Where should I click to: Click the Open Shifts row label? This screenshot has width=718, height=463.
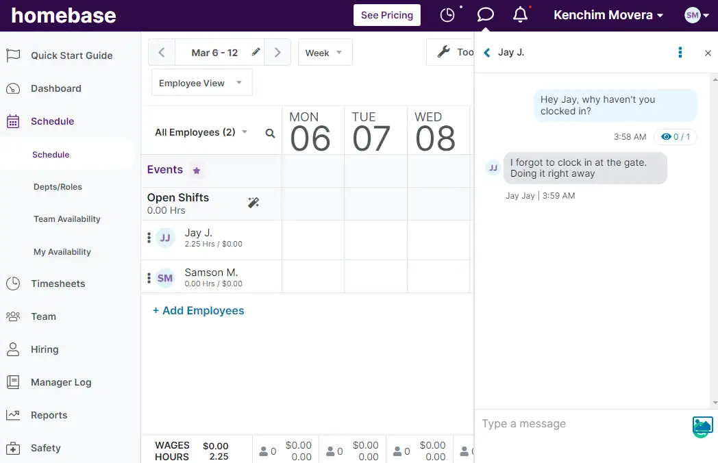(177, 198)
